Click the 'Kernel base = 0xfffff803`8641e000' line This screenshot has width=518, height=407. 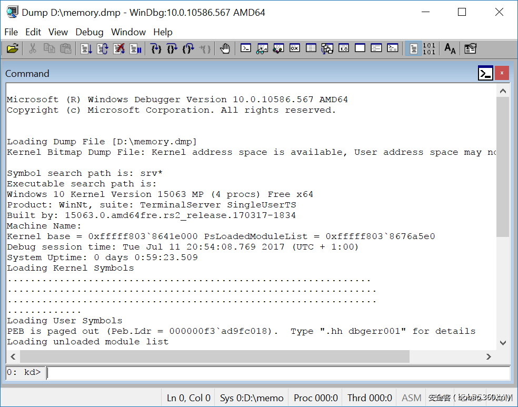tap(221, 236)
